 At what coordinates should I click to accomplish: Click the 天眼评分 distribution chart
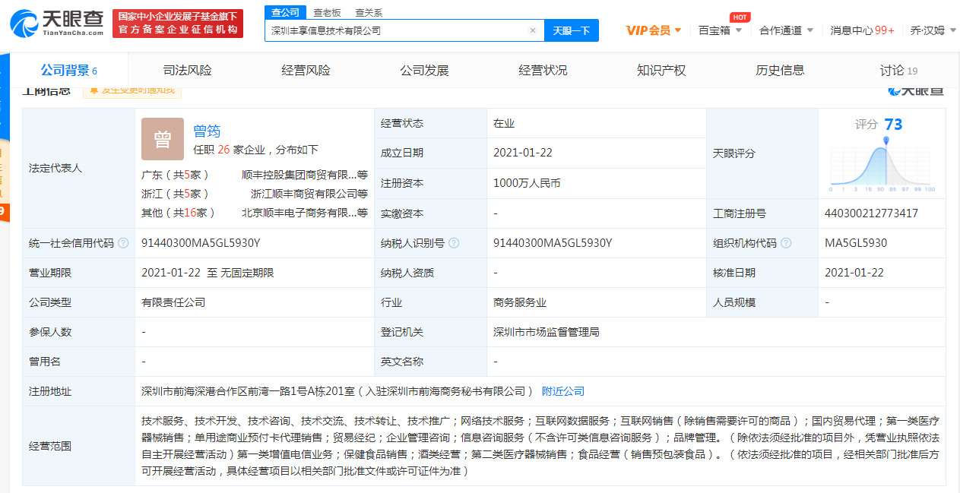[882, 165]
